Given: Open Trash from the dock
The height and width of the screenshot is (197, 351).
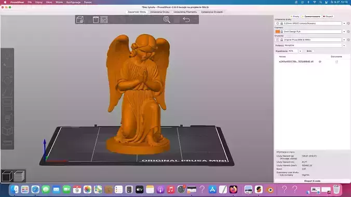Looking at the screenshot, I should click(x=336, y=190).
